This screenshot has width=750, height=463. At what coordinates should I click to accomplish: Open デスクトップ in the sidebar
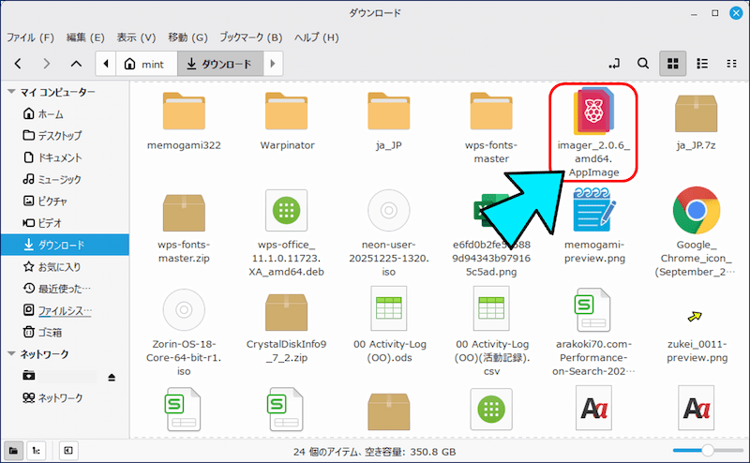tap(65, 135)
